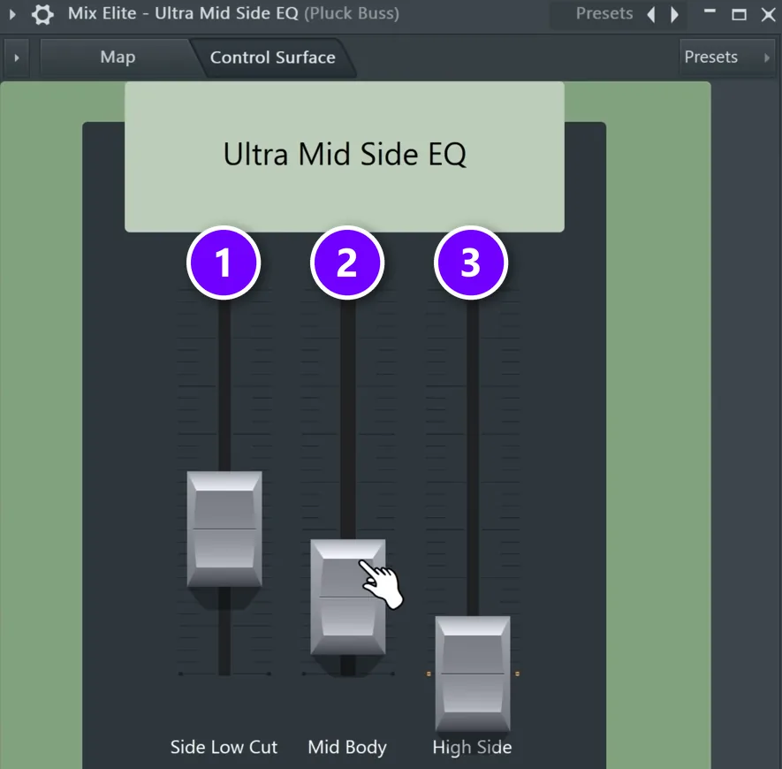Image resolution: width=782 pixels, height=769 pixels.
Task: Minimize the Mix Elite plugin window
Action: tap(710, 12)
